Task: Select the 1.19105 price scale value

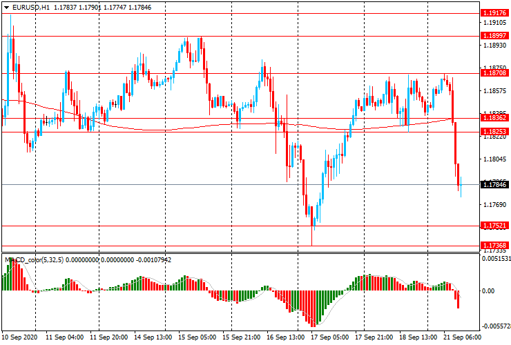Action: point(495,23)
